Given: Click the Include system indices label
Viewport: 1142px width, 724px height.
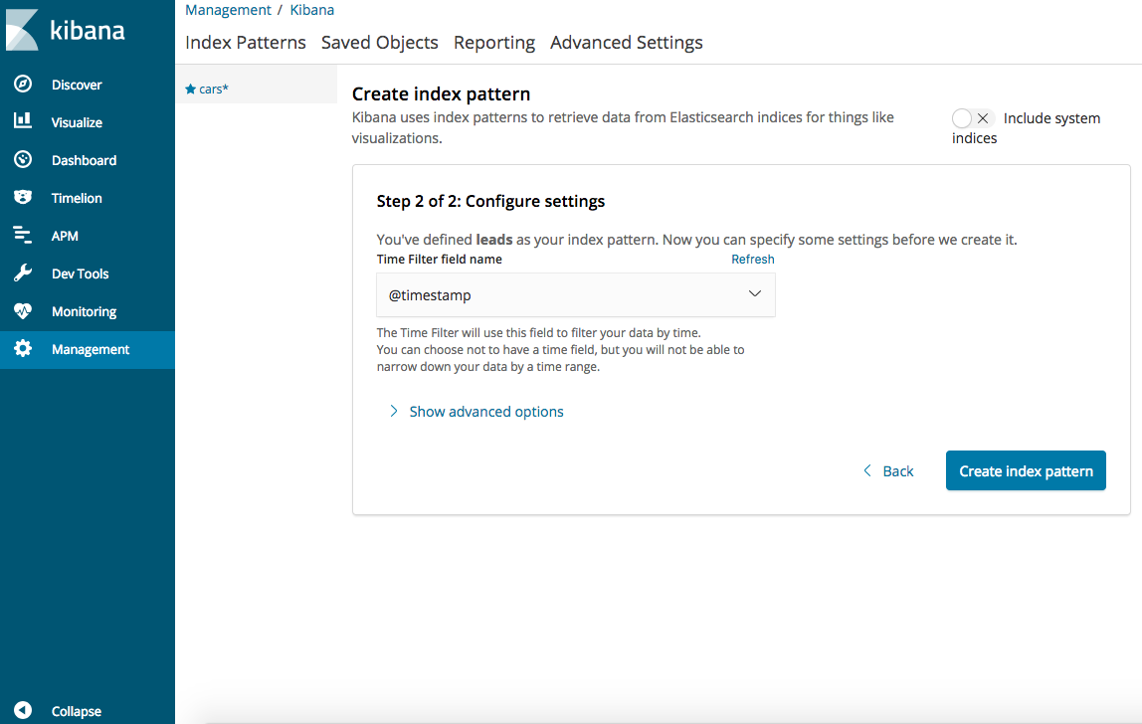Looking at the screenshot, I should pos(1027,127).
